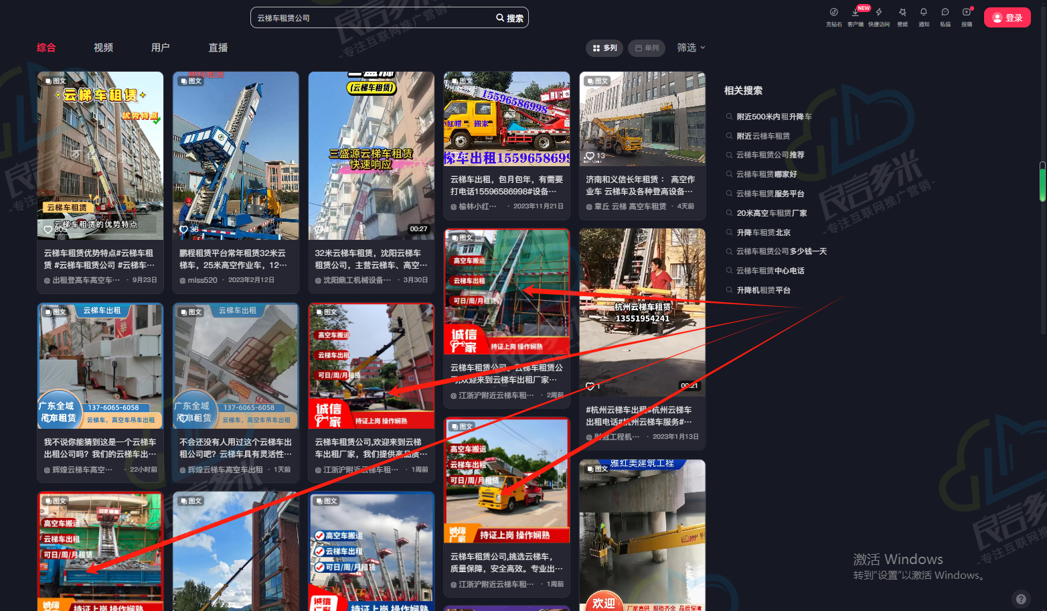Select the 视频 tab
Viewport: 1047px width, 611px height.
pyautogui.click(x=103, y=48)
